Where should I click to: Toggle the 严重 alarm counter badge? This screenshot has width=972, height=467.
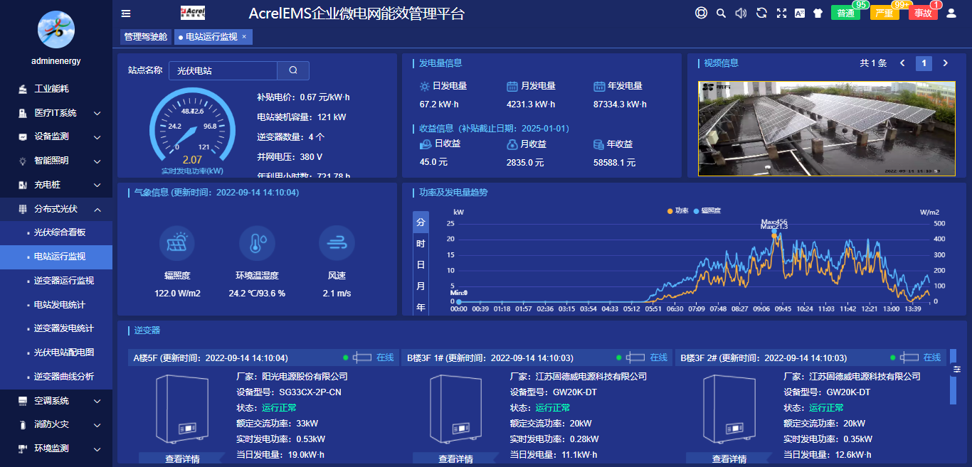click(x=884, y=12)
